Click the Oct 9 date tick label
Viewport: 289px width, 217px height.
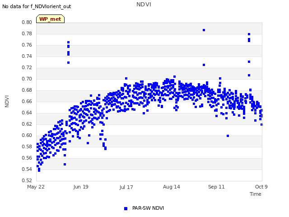click(x=261, y=187)
